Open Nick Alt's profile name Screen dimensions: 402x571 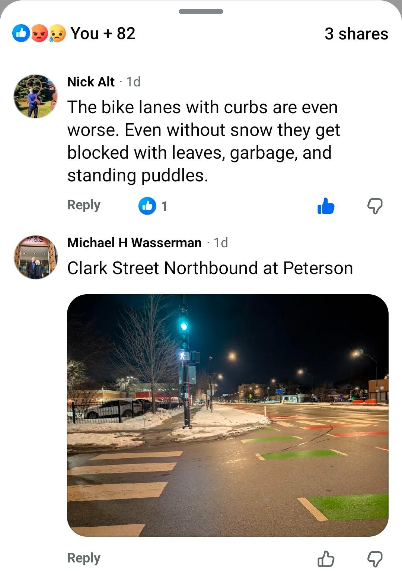(91, 82)
